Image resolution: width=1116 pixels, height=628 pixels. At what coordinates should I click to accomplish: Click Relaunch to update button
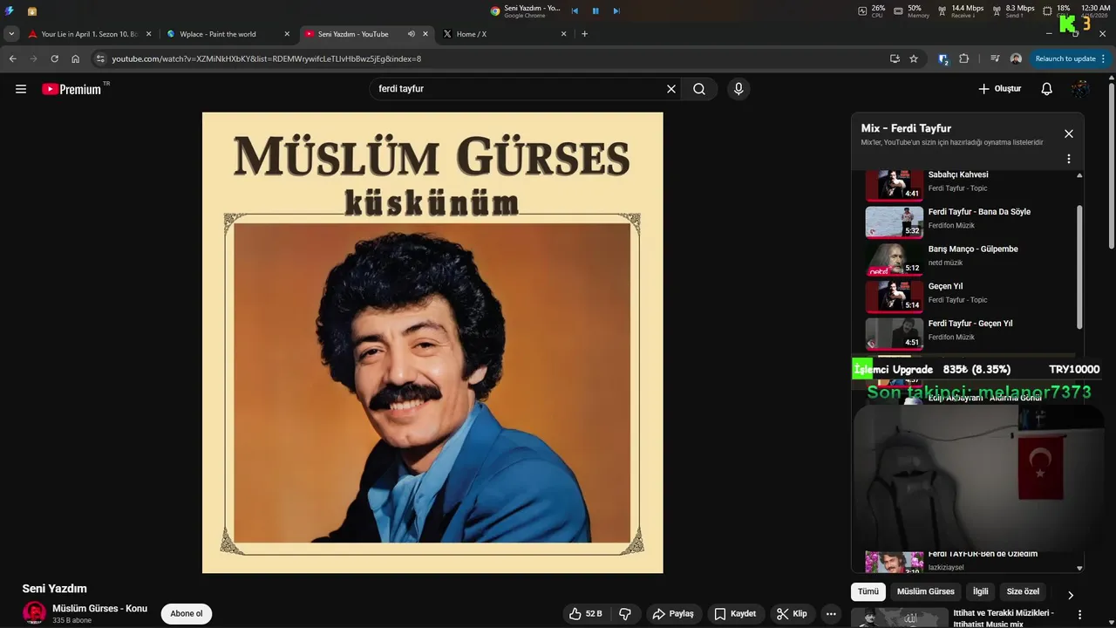tap(1065, 58)
